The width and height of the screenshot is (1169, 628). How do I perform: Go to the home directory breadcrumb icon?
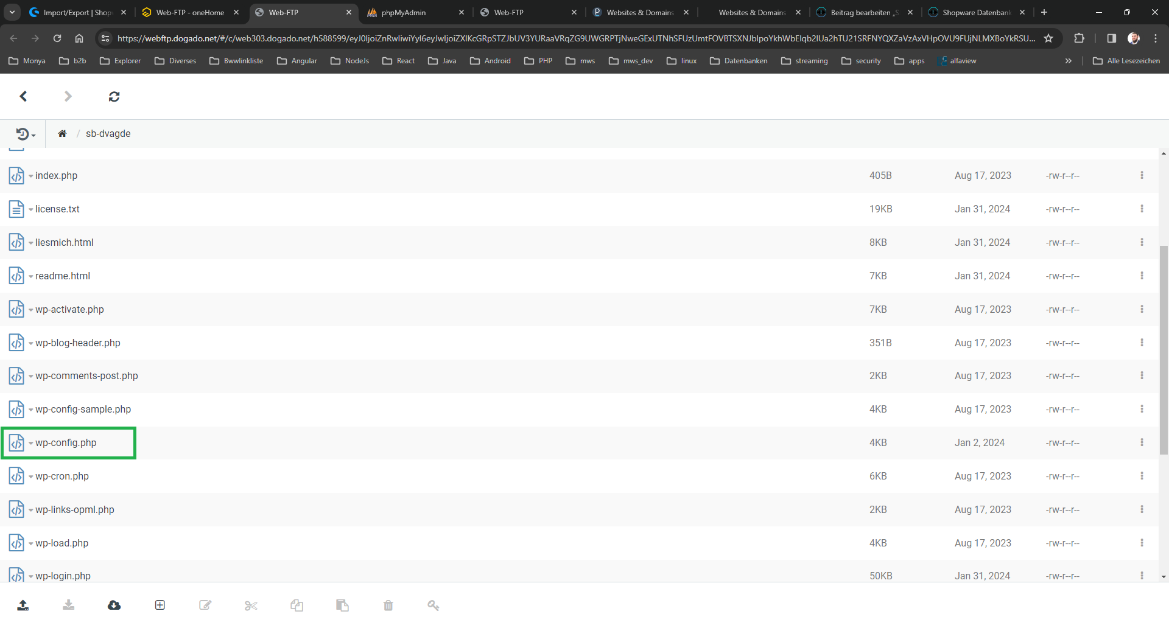(x=62, y=134)
